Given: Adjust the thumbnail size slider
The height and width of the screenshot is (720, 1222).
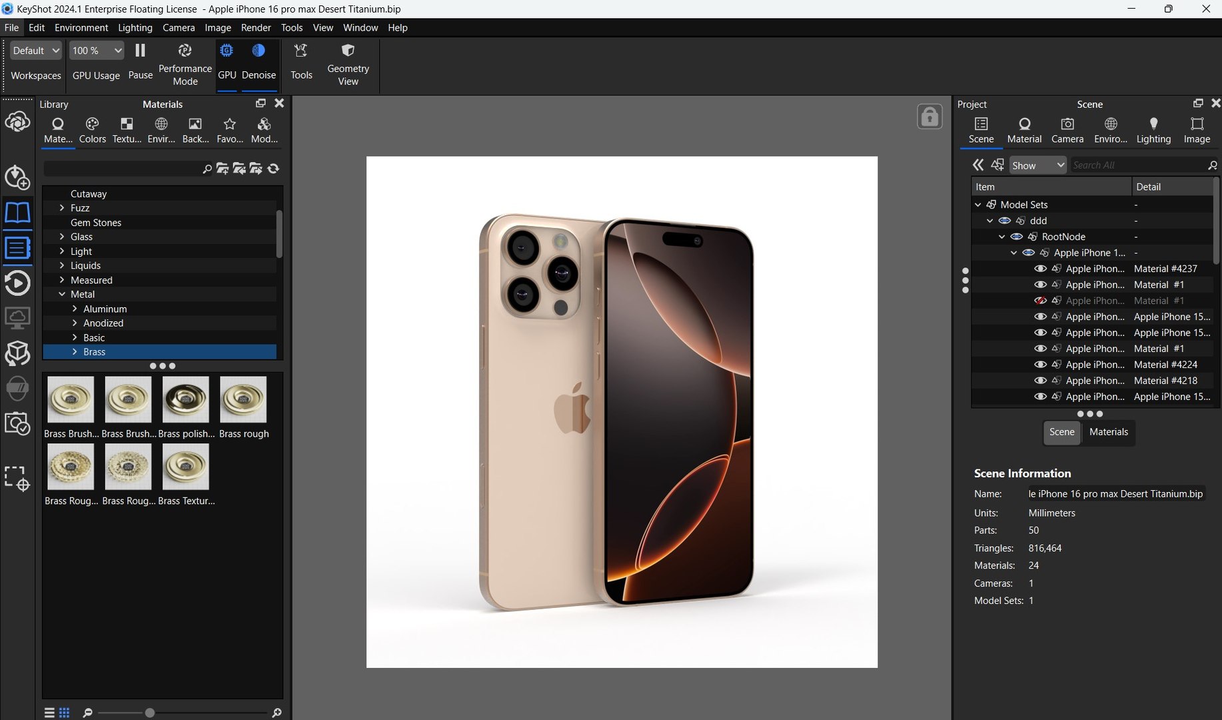Looking at the screenshot, I should tap(150, 713).
